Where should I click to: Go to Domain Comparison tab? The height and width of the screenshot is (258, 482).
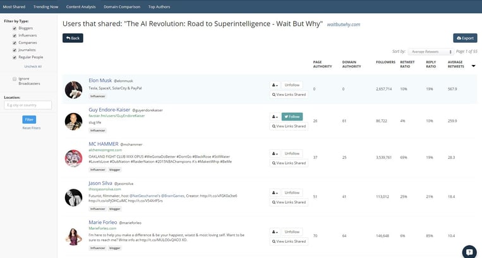(x=122, y=7)
